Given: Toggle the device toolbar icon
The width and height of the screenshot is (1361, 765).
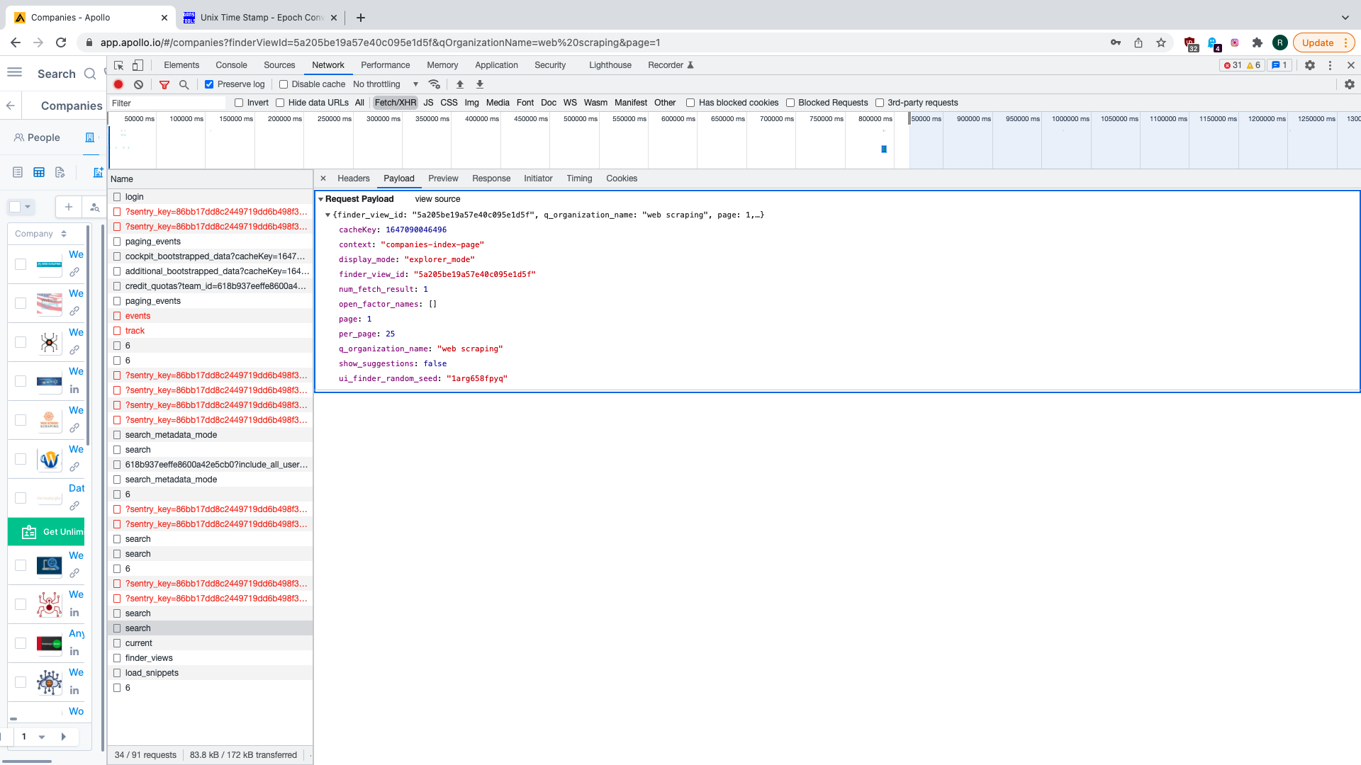Looking at the screenshot, I should 138,65.
